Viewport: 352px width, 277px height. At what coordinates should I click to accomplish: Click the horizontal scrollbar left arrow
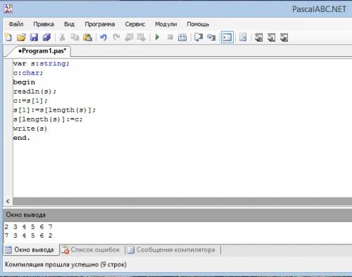pos(8,201)
